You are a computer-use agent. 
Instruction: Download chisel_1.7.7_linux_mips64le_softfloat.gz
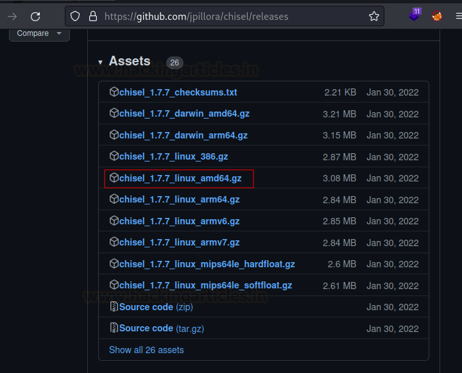click(x=206, y=286)
